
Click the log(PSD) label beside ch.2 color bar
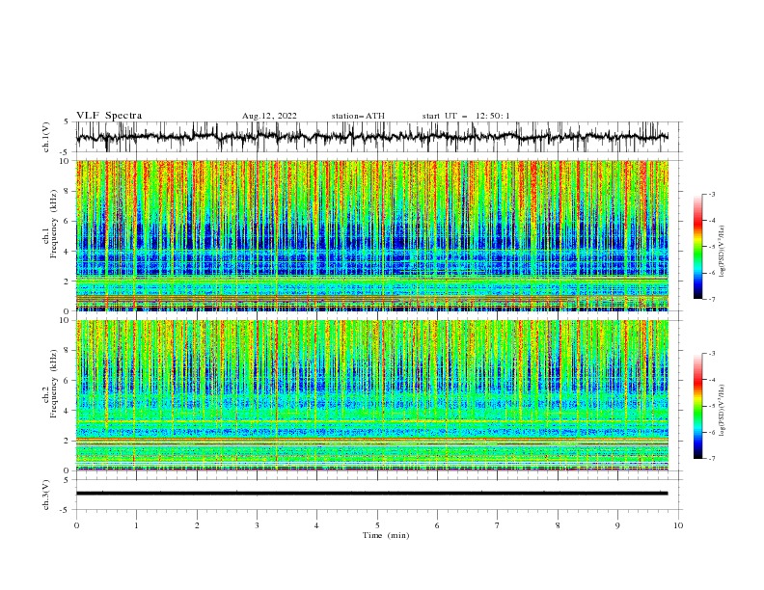click(x=723, y=410)
